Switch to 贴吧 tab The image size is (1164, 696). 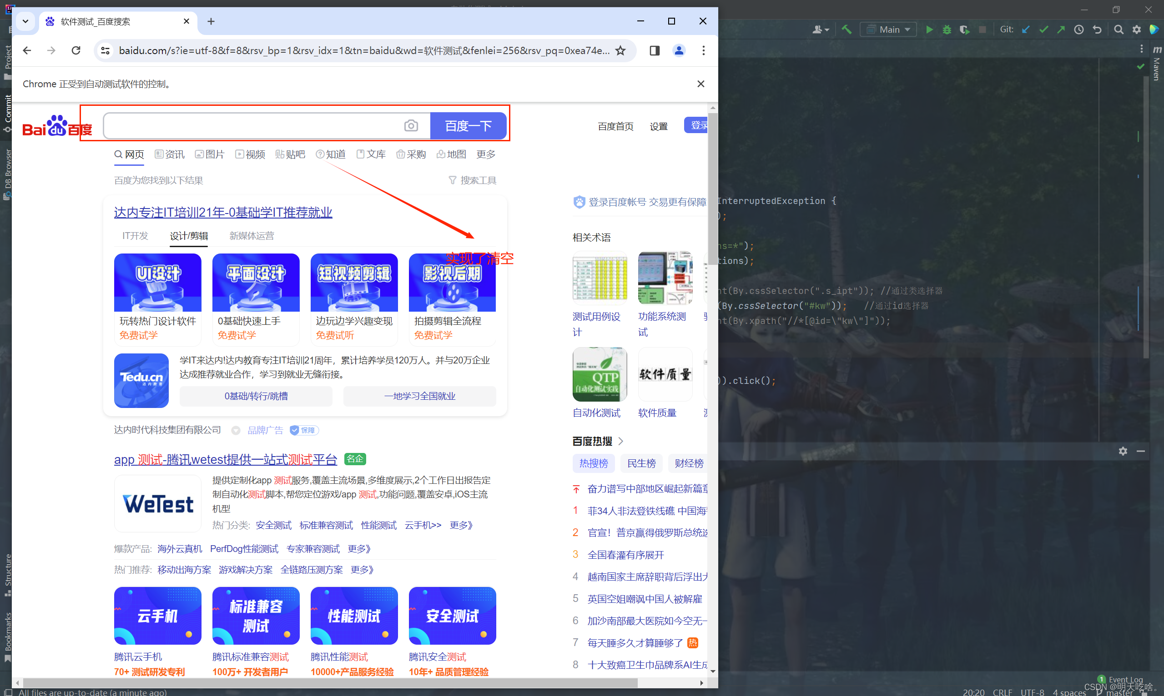click(x=290, y=154)
